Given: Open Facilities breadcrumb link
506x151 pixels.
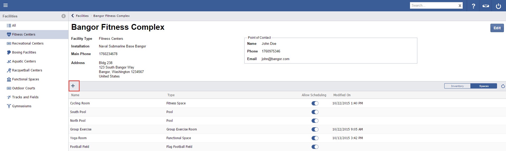Looking at the screenshot, I should (x=82, y=16).
